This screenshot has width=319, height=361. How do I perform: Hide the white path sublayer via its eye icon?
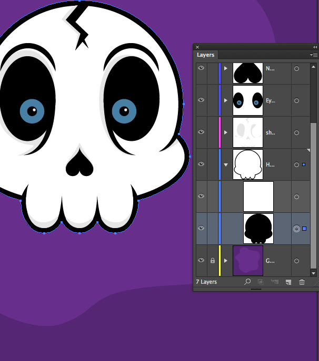(x=201, y=196)
